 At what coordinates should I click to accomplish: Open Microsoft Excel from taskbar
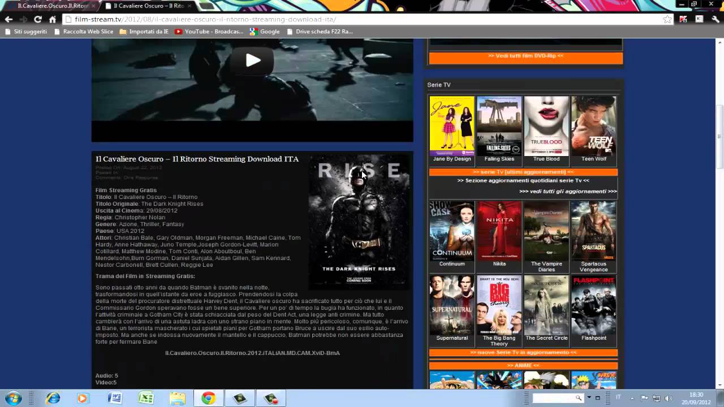[146, 399]
